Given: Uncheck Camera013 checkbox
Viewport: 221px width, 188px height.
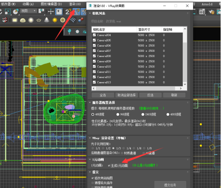Looking at the screenshot, I should coord(94,82).
